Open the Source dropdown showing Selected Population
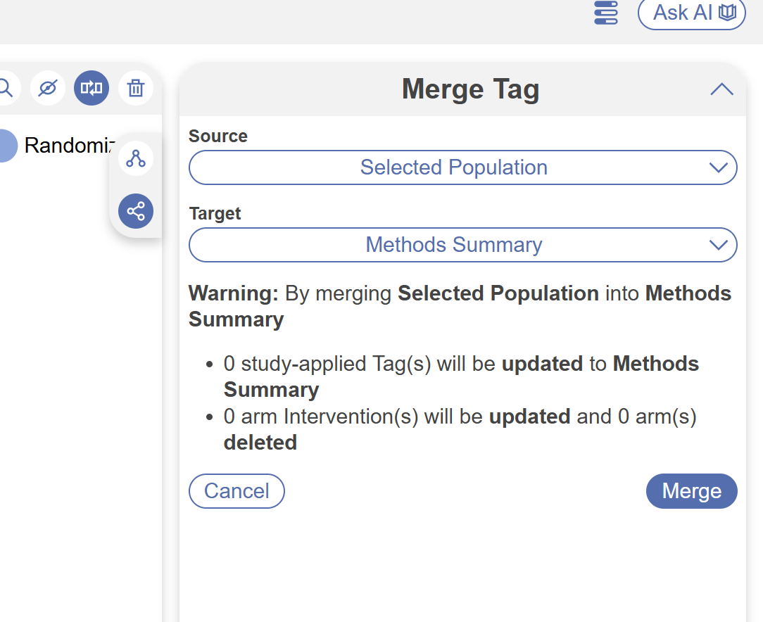763x622 pixels. tap(454, 167)
